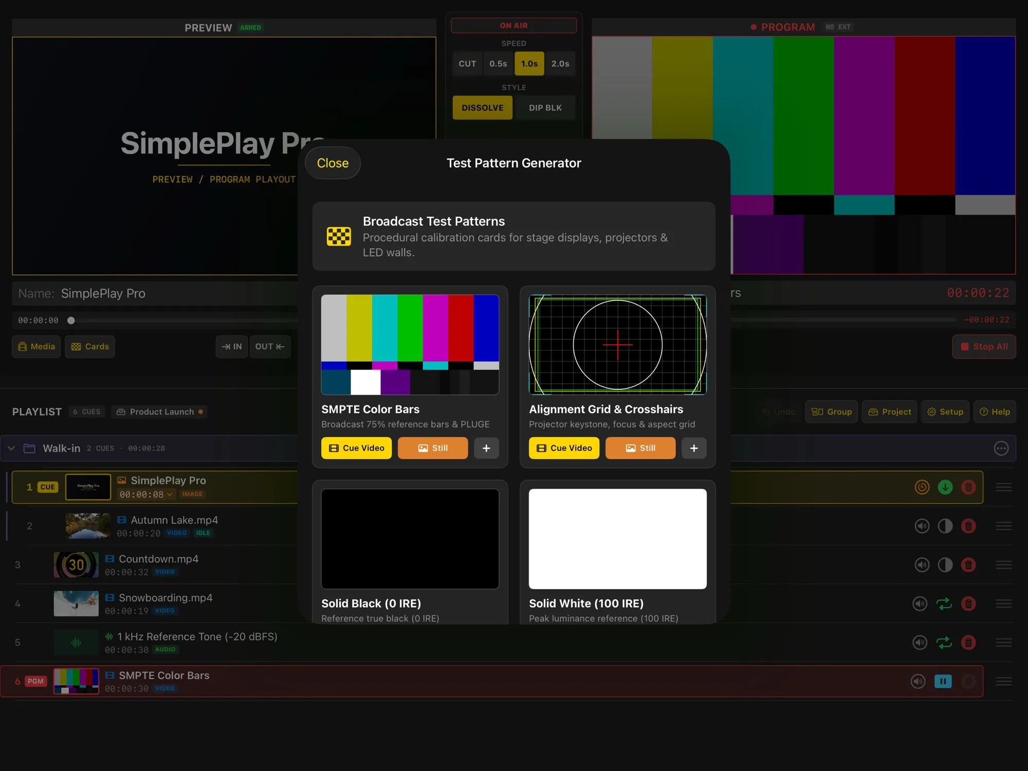Toggle fade on Autumn Lake.mp4 cue
The image size is (1028, 771).
[x=945, y=526]
